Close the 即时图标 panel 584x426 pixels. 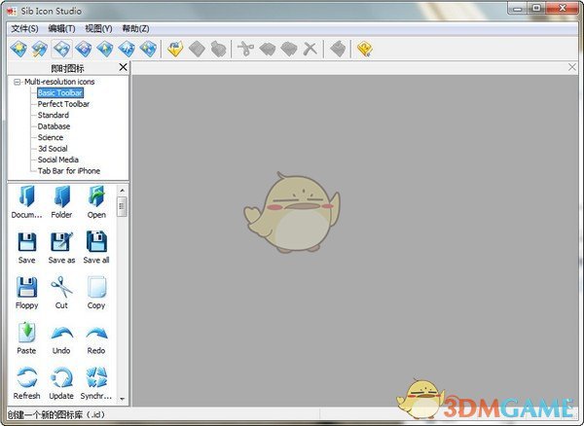click(x=123, y=67)
